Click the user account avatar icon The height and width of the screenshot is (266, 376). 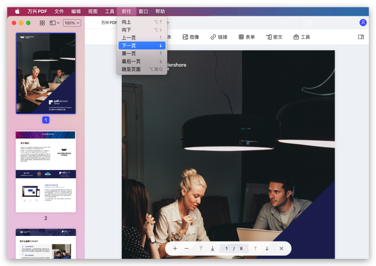tap(363, 23)
